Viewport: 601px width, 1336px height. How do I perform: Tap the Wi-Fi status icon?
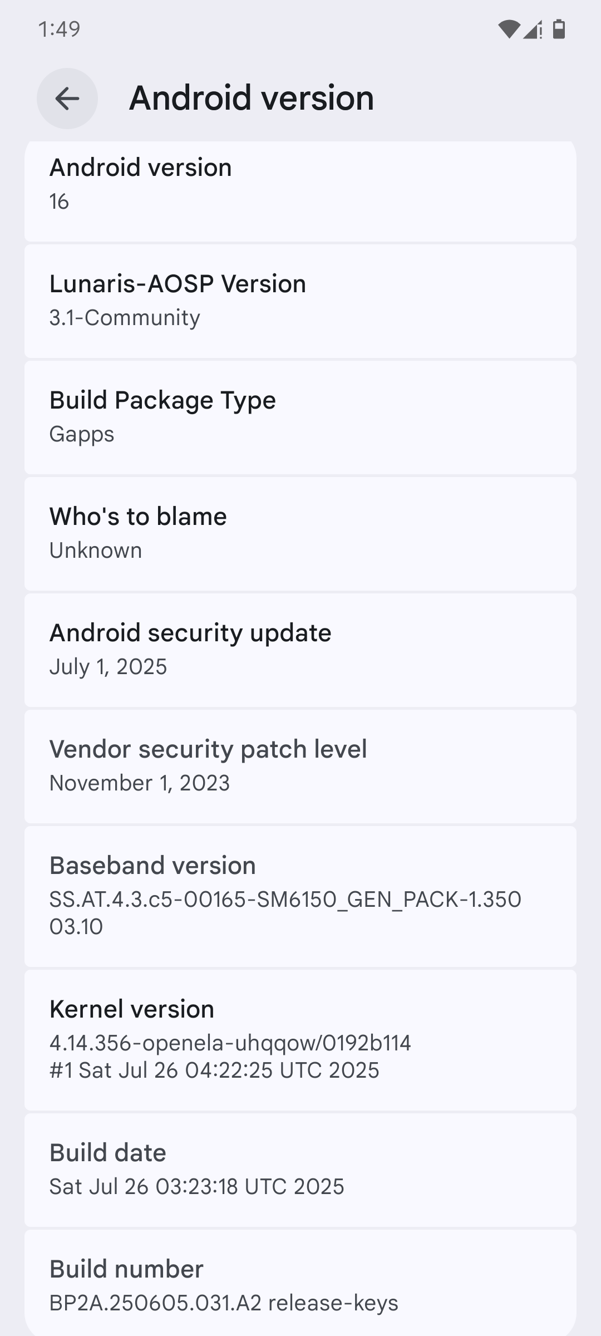click(x=509, y=29)
